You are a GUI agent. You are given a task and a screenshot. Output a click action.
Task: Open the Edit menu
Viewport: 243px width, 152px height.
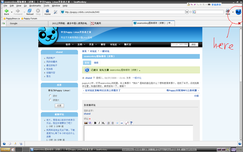pyautogui.click(x=12, y=5)
